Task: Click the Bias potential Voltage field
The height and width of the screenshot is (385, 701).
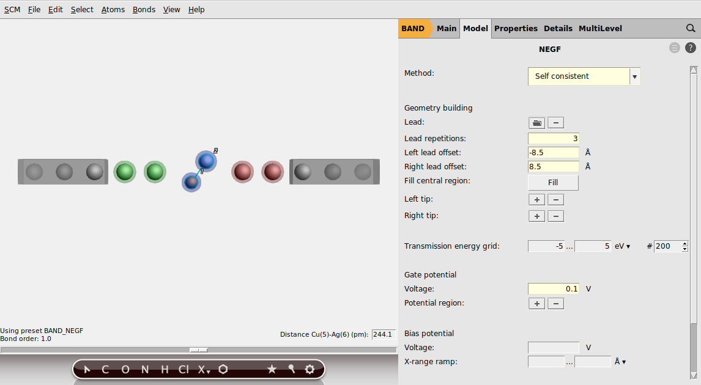Action: click(553, 348)
